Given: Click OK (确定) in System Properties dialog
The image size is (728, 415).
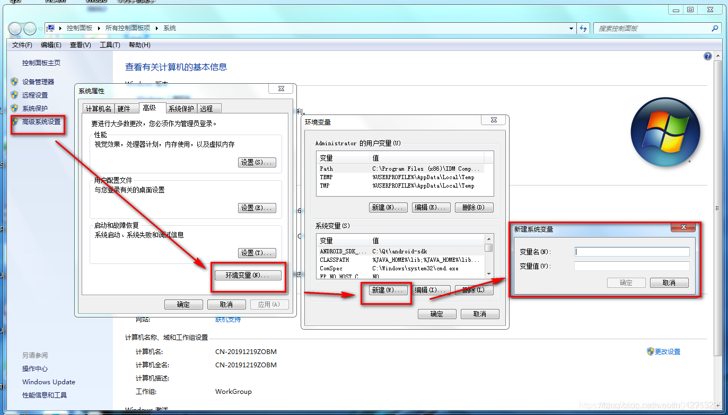Looking at the screenshot, I should (183, 304).
